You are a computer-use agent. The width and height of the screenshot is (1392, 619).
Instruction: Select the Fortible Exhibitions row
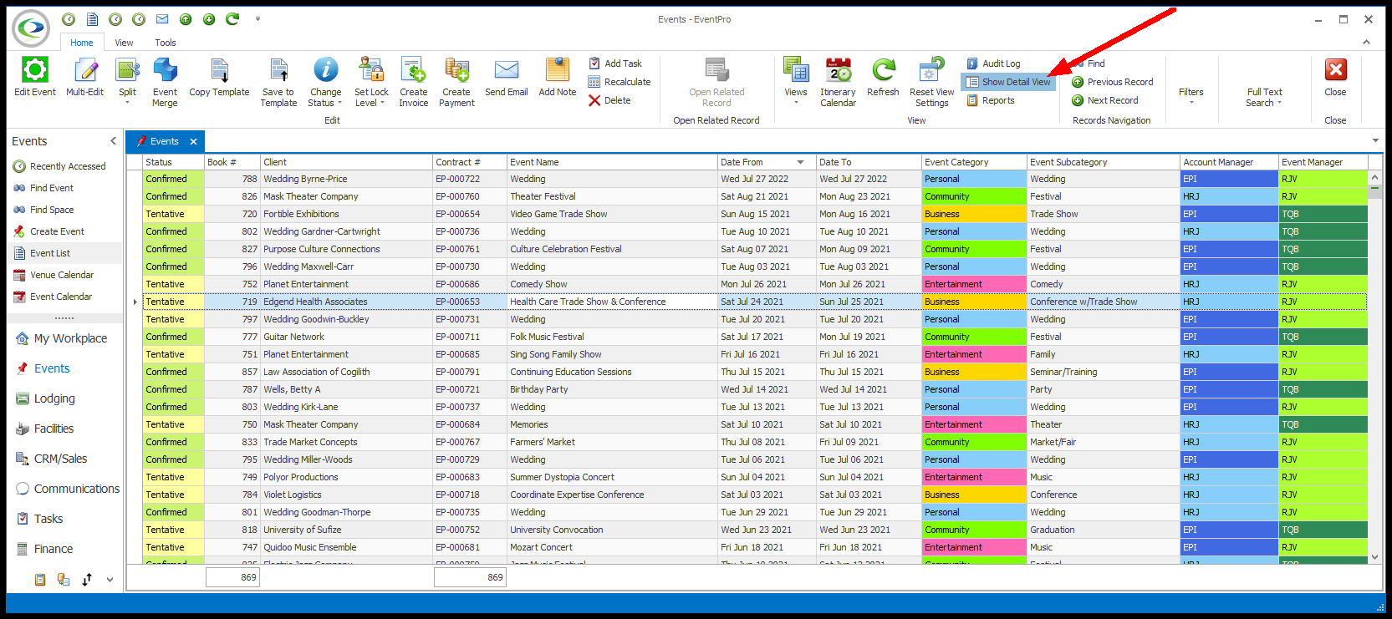[755, 214]
